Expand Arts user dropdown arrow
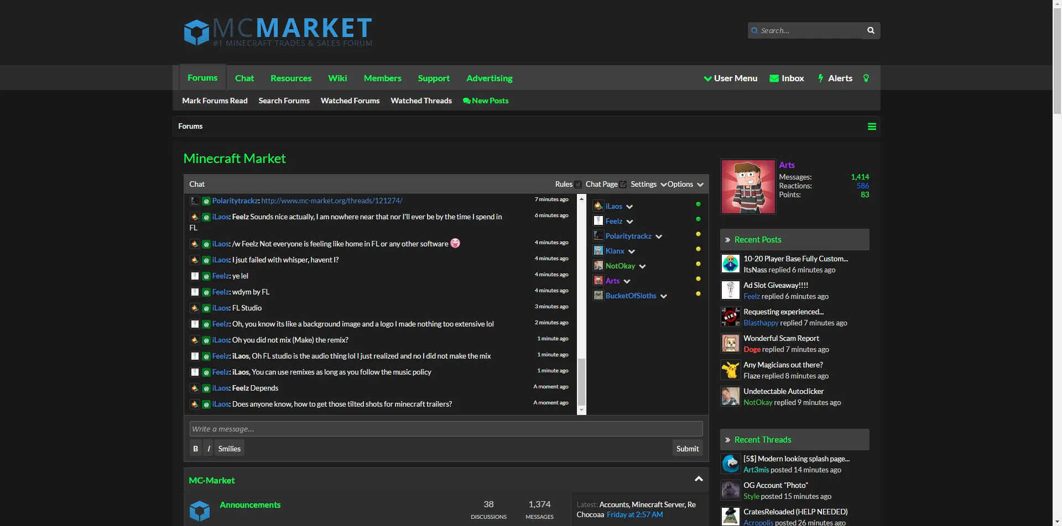This screenshot has height=526, width=1062. [627, 281]
